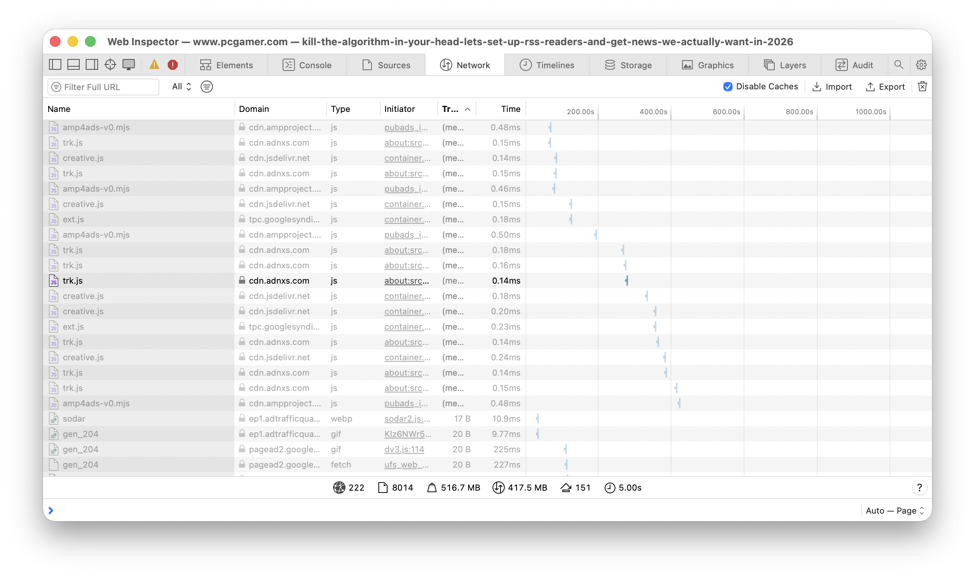The image size is (975, 578).
Task: Select the element inspection crosshair tool
Action: pos(110,65)
